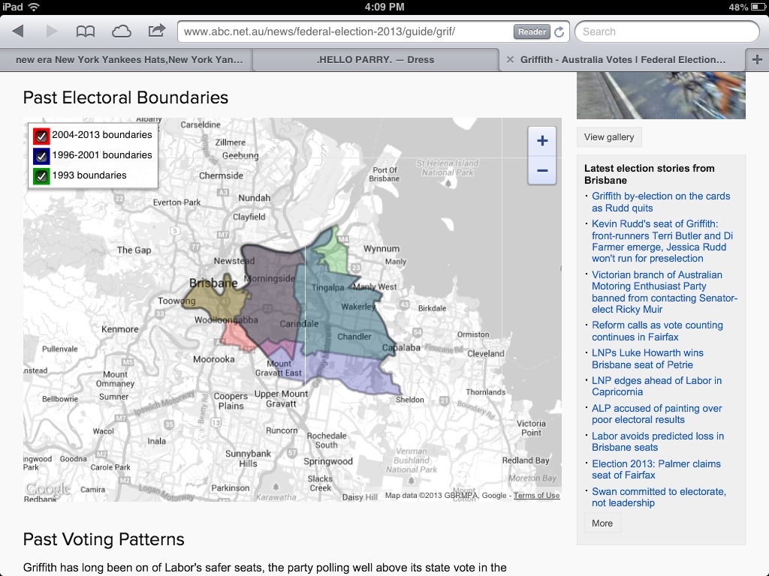Close the Griffith Australia Votes tab
The height and width of the screenshot is (576, 769).
tap(510, 60)
